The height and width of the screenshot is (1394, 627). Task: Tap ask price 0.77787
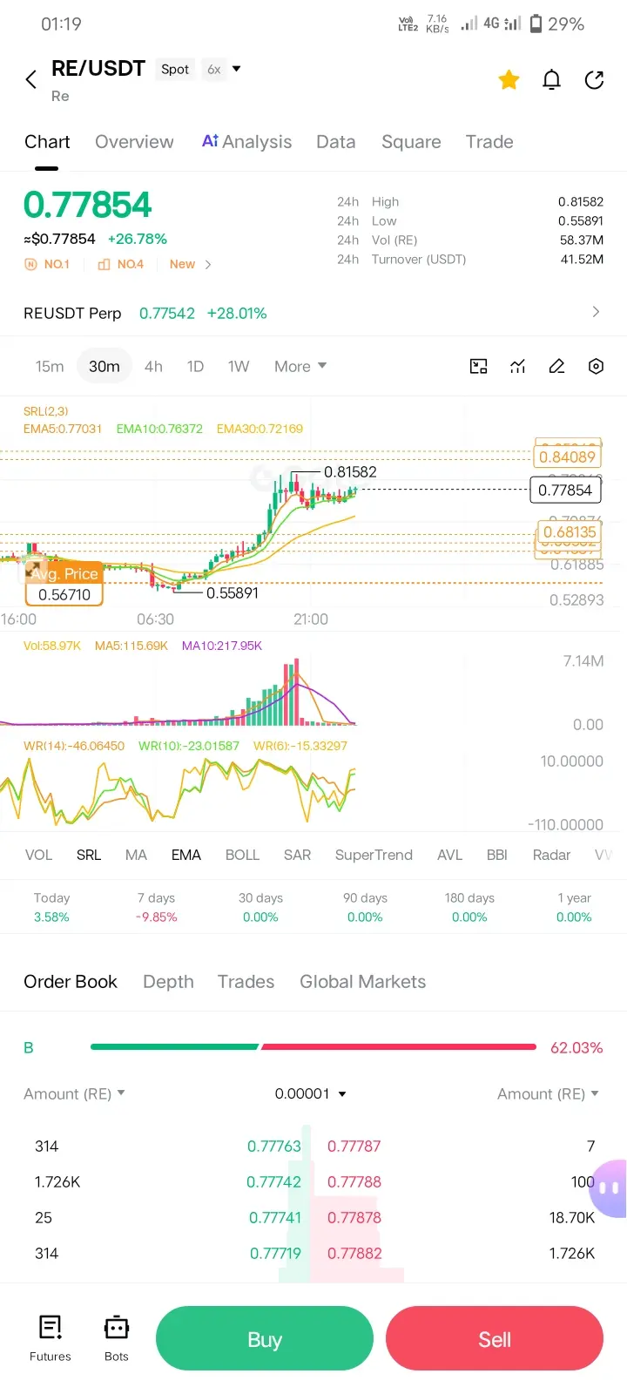354,1147
